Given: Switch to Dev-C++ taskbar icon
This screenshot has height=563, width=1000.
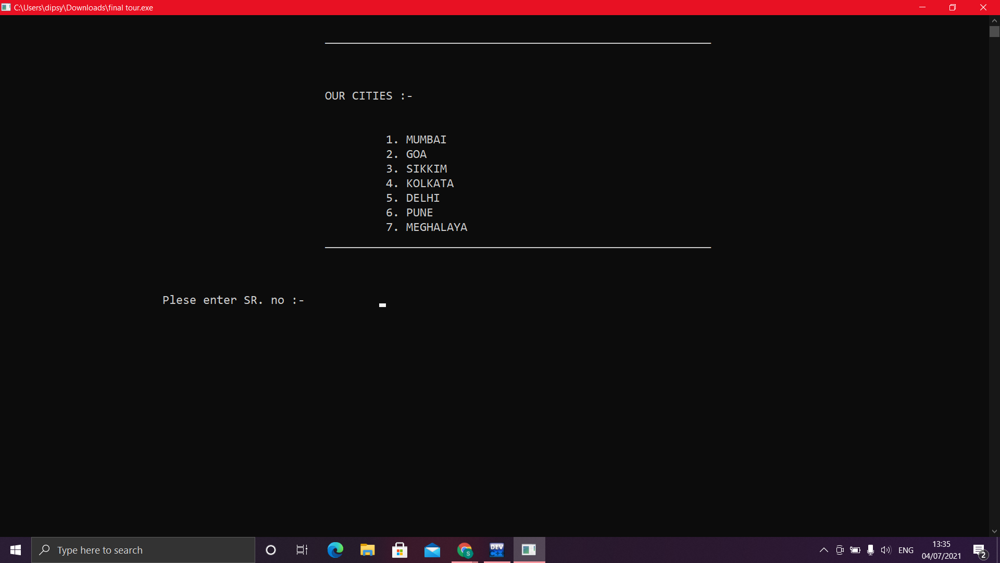Looking at the screenshot, I should pos(497,550).
